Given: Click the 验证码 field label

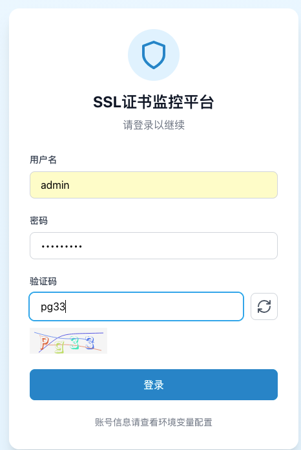Looking at the screenshot, I should click(43, 281).
